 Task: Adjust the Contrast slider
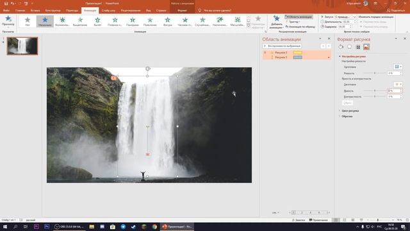coord(374,96)
